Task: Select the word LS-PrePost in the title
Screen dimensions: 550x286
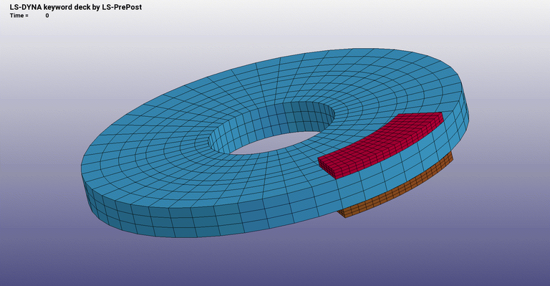Action: coord(122,7)
